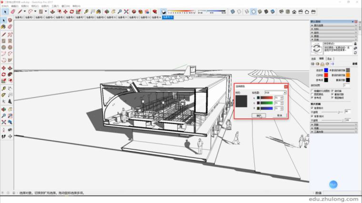Click 取消 button in color dialog
362x203 pixels.
pyautogui.click(x=280, y=115)
